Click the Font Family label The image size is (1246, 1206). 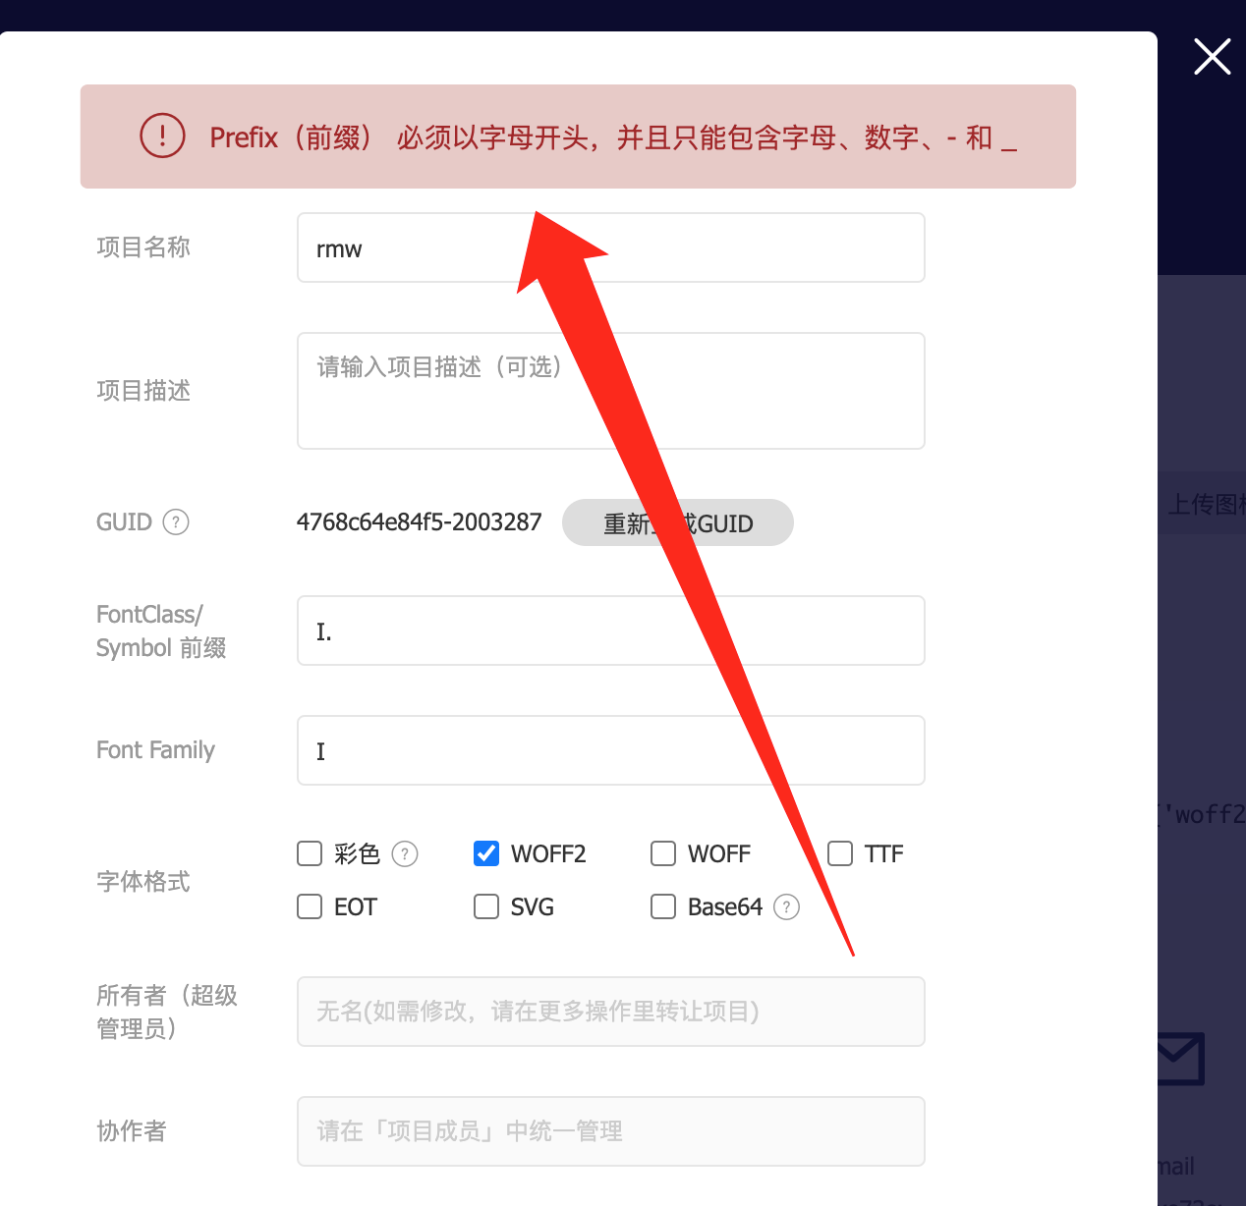pos(155,750)
